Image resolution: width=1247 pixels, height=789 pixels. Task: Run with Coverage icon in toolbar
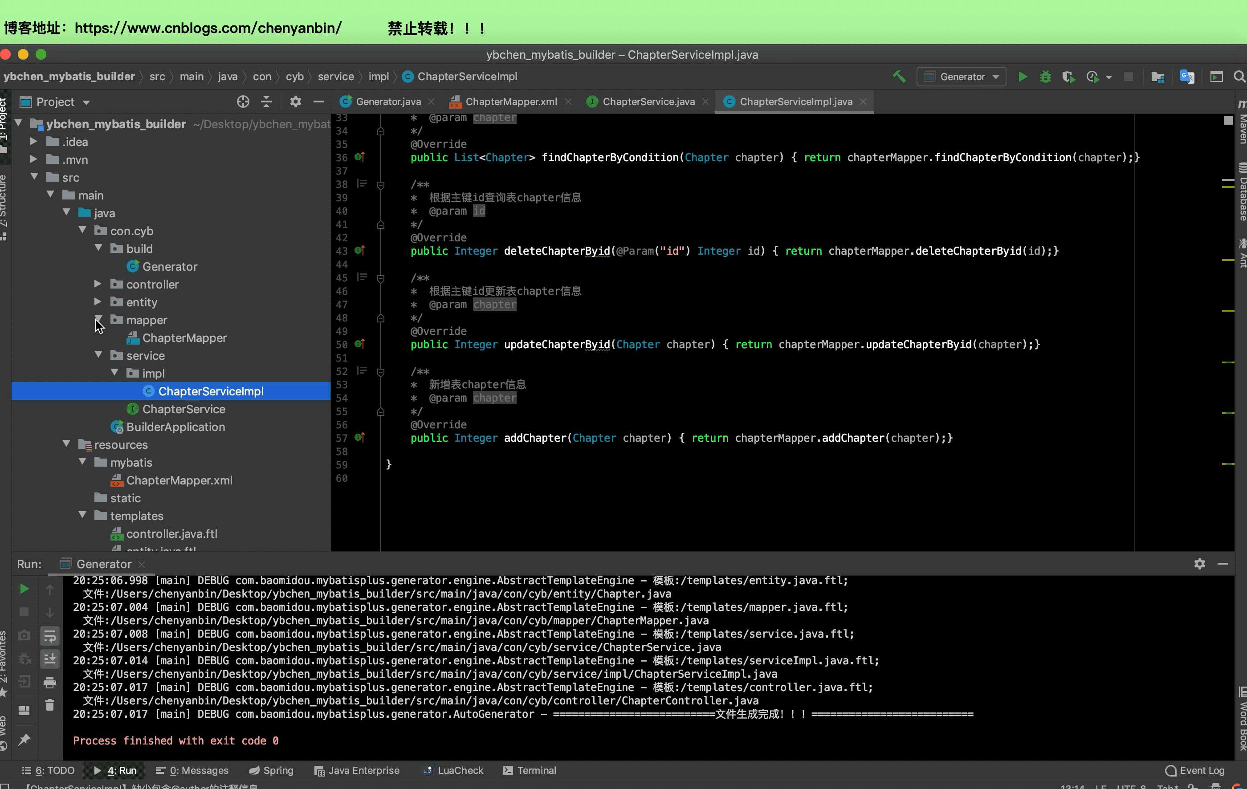pyautogui.click(x=1068, y=77)
